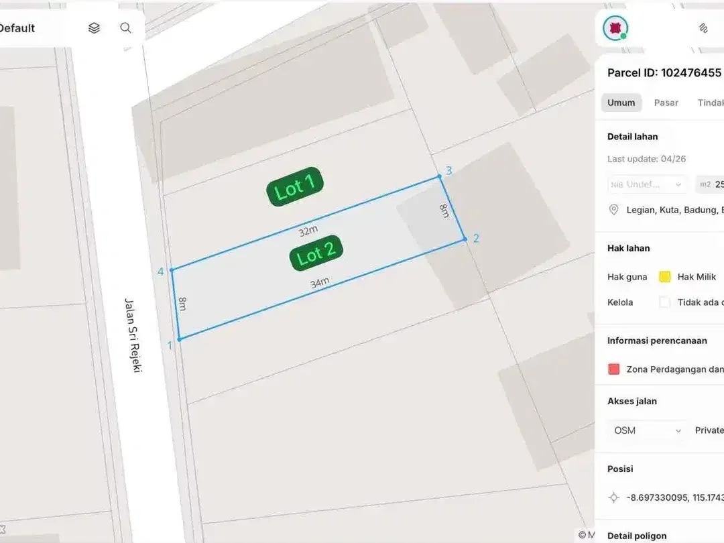
Task: Click the Zona Perdagangan text
Action: point(675,369)
